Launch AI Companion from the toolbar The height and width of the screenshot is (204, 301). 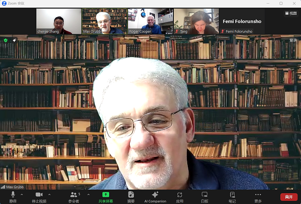point(155,196)
